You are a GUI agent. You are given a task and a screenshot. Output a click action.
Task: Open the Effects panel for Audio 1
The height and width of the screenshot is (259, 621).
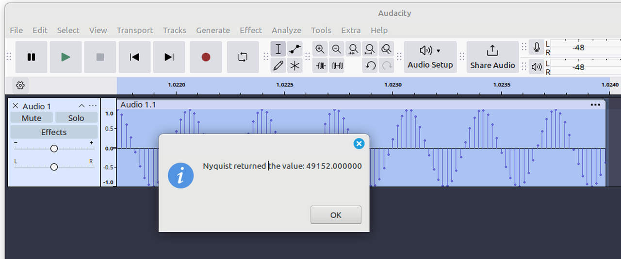tap(54, 132)
